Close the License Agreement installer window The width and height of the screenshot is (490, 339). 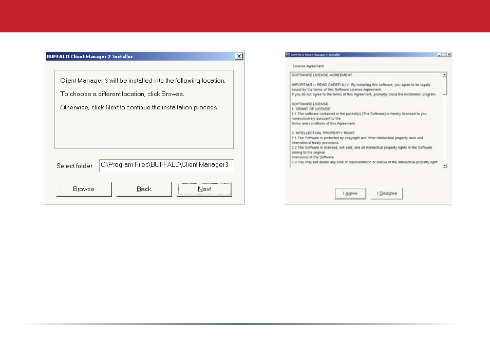tap(449, 54)
